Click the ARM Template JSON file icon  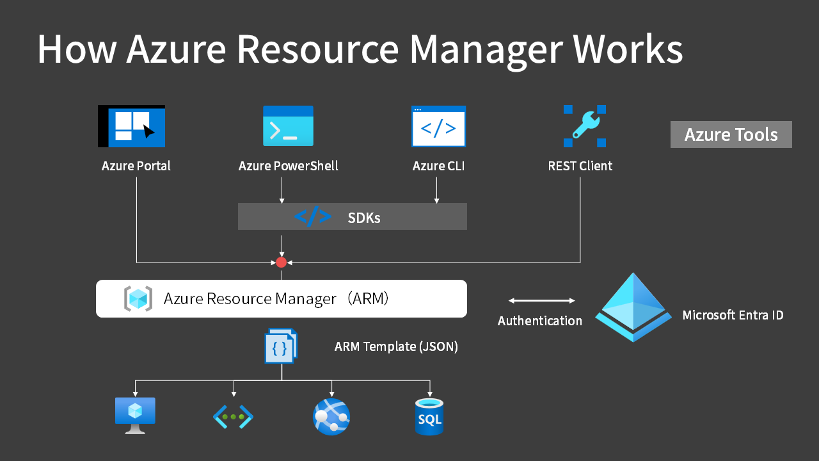pos(281,346)
